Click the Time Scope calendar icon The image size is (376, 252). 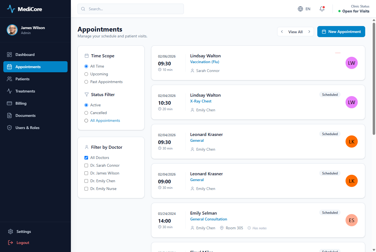[87, 56]
